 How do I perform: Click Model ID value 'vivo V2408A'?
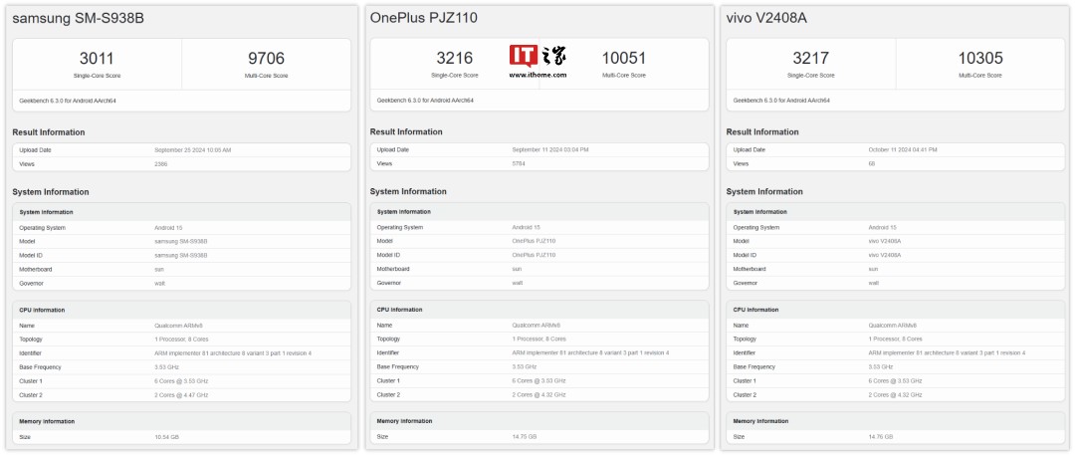(885, 255)
